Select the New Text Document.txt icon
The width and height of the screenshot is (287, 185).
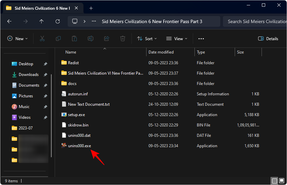pos(64,104)
